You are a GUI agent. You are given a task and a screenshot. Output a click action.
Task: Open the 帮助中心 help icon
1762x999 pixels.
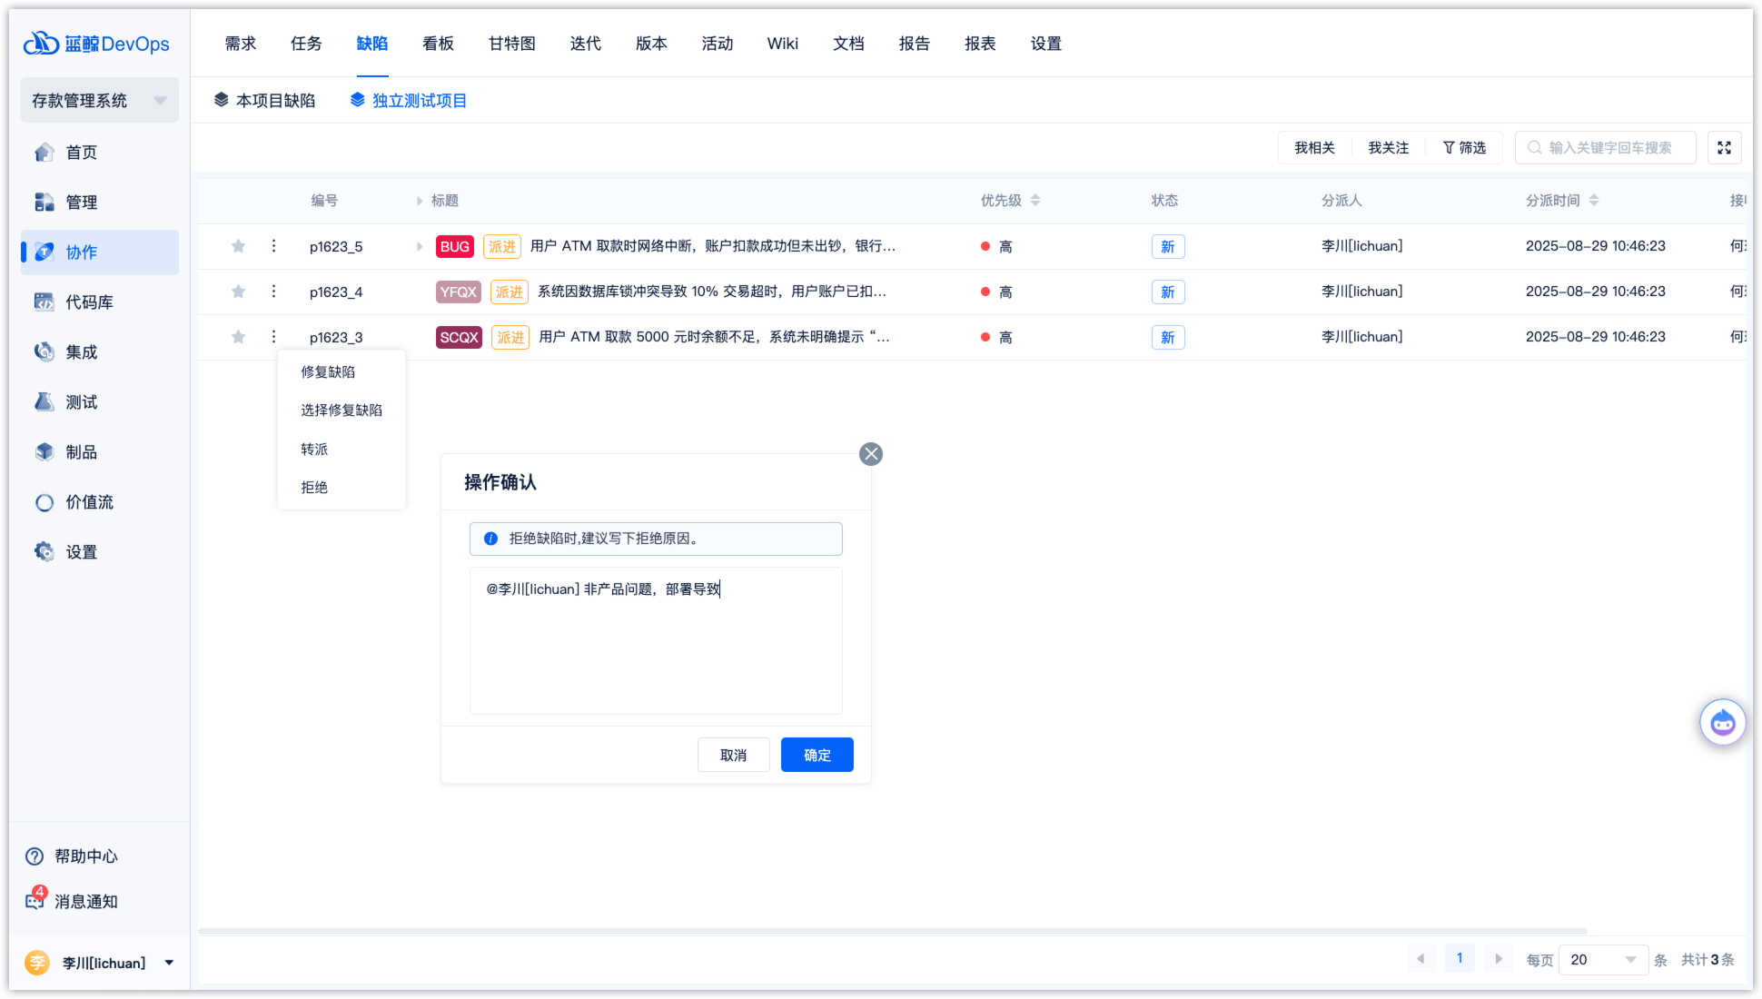[x=35, y=856]
